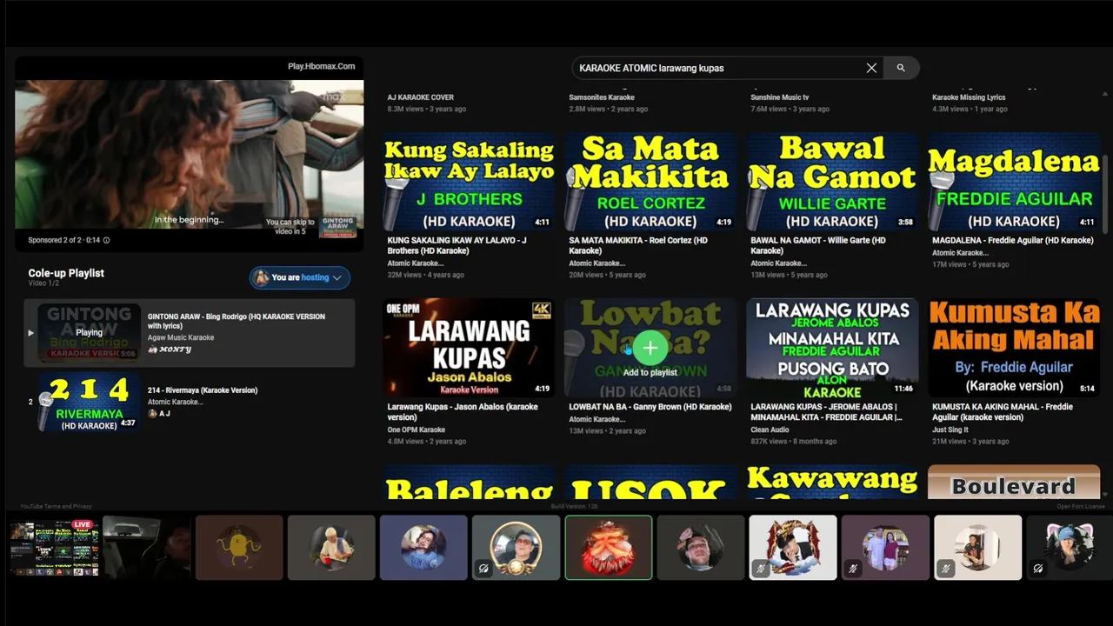Toggle the muted mic on couple photo tile
Image resolution: width=1113 pixels, height=626 pixels.
(853, 569)
